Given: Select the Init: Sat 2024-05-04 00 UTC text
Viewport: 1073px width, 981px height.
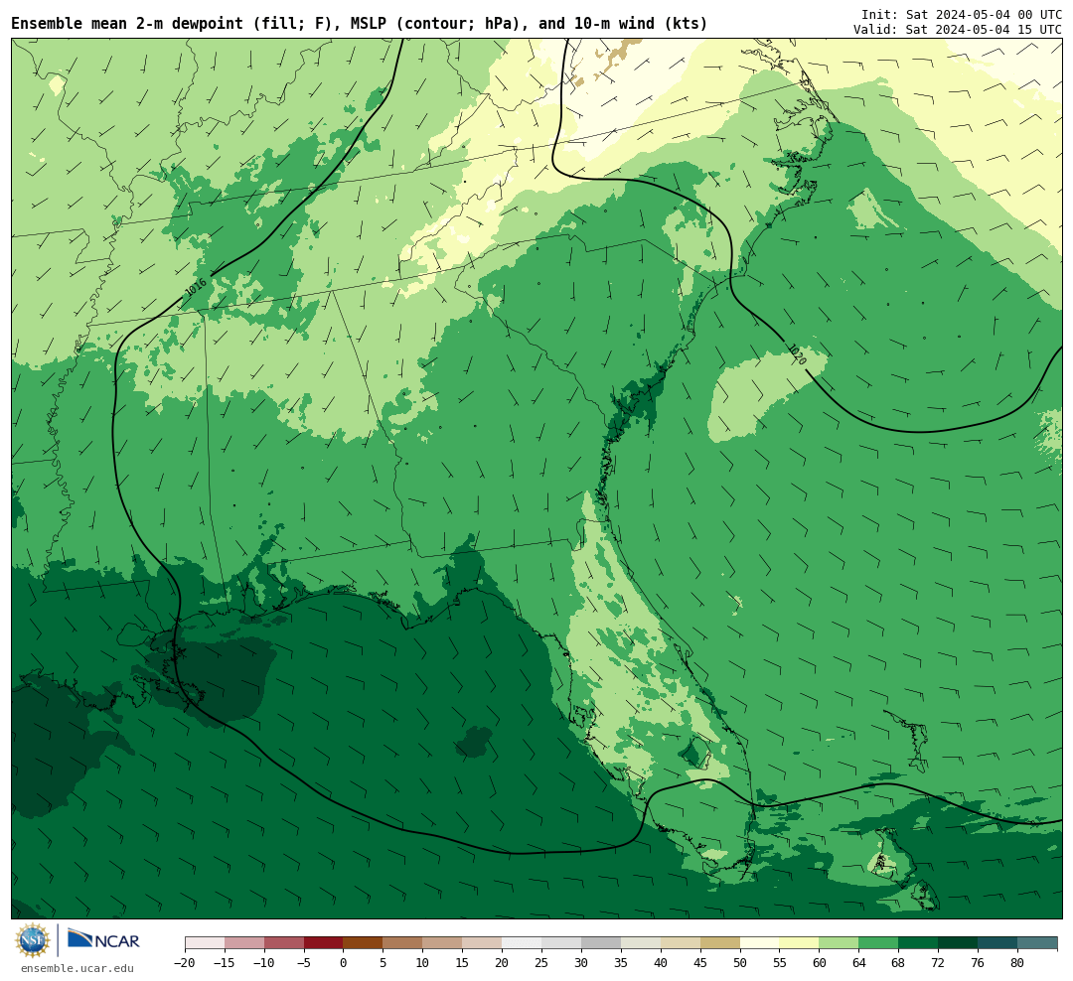Looking at the screenshot, I should tap(962, 14).
